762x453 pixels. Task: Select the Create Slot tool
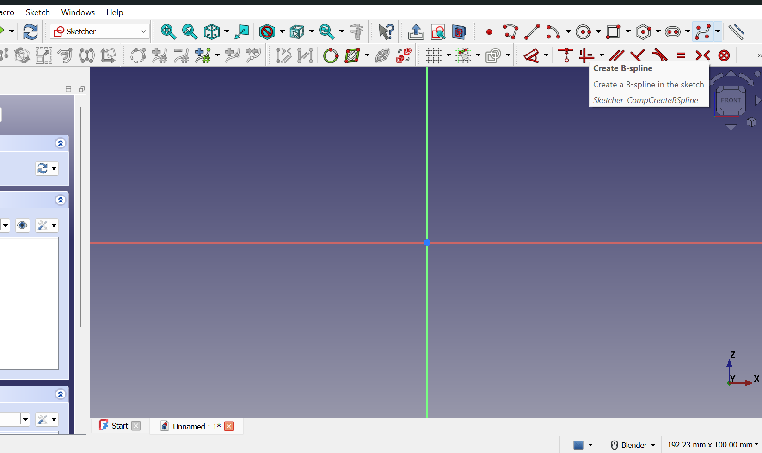pyautogui.click(x=673, y=31)
